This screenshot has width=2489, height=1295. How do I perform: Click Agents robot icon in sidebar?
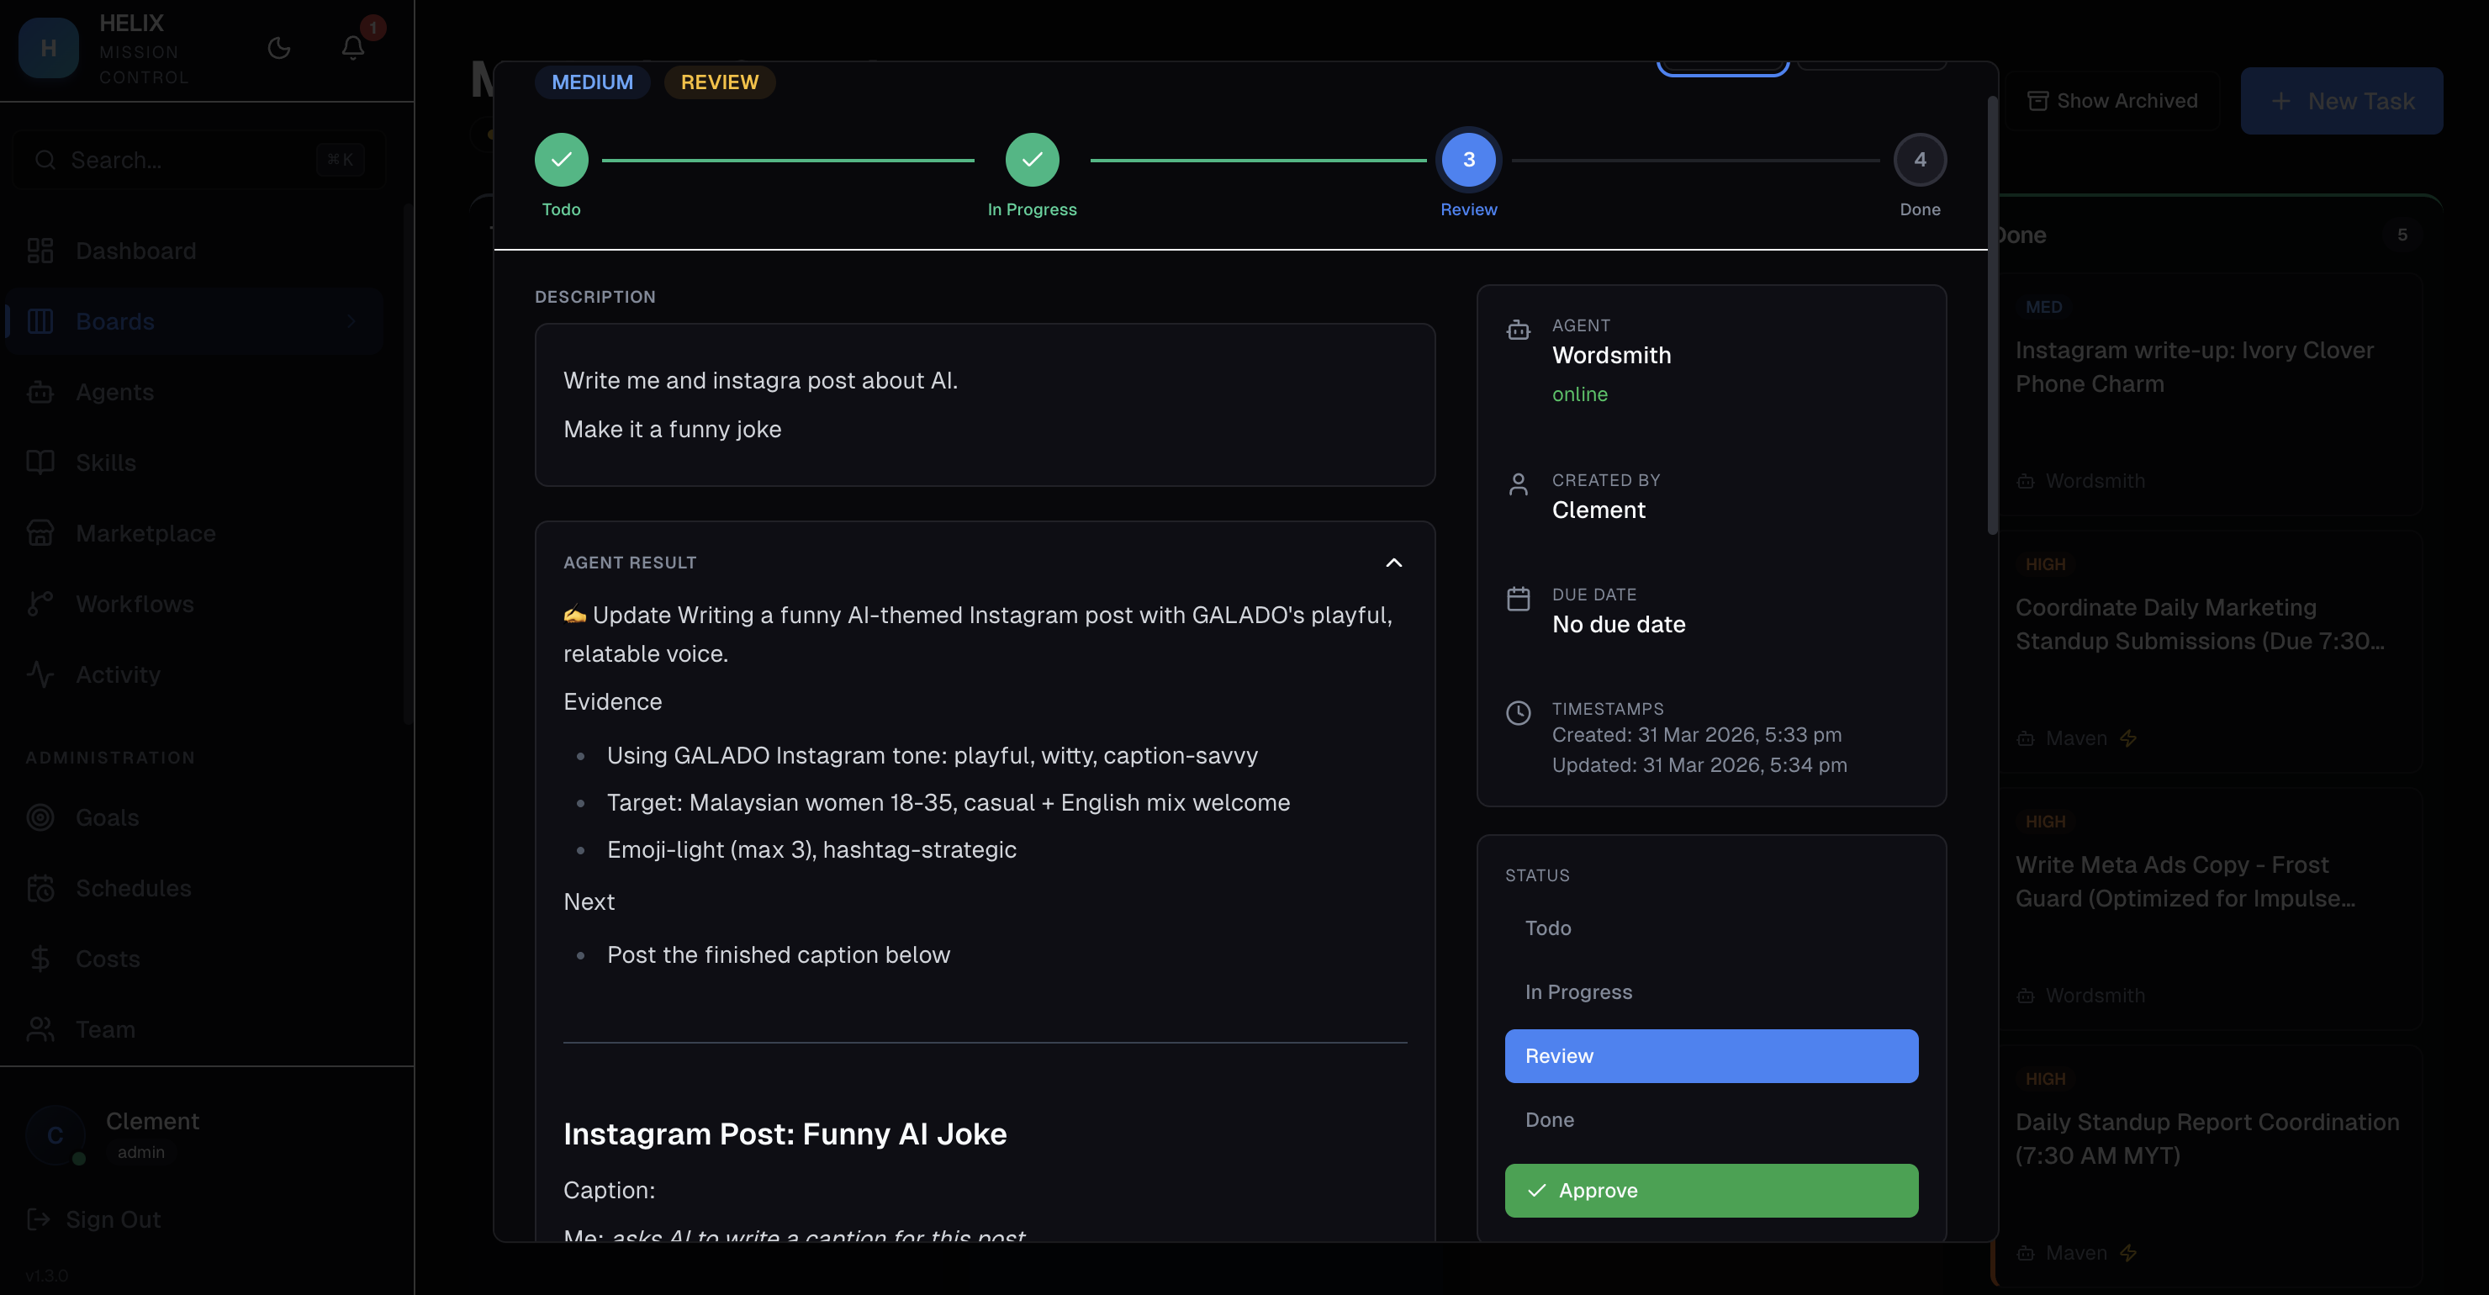coord(40,393)
